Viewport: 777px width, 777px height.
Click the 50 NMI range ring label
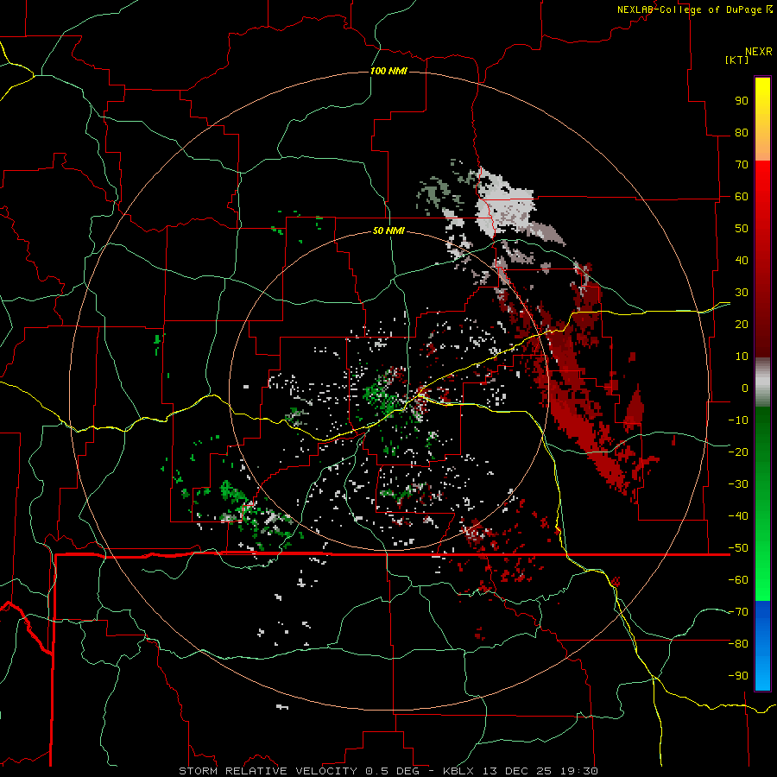point(388,231)
